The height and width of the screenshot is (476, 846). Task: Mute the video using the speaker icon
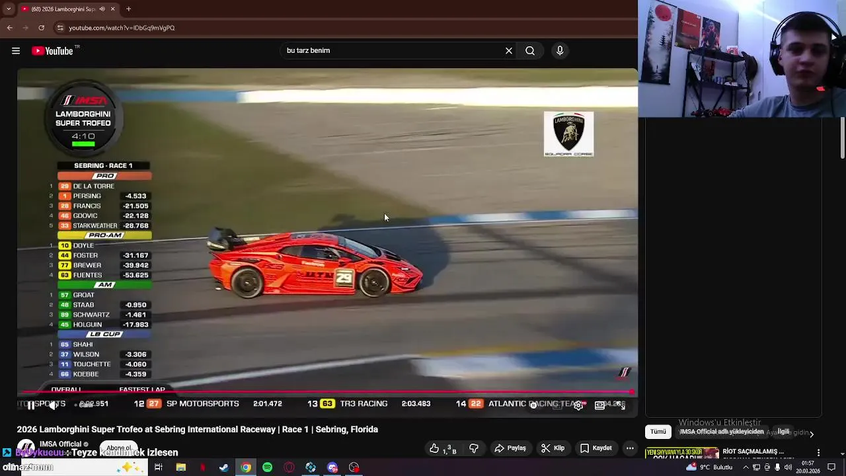click(52, 405)
